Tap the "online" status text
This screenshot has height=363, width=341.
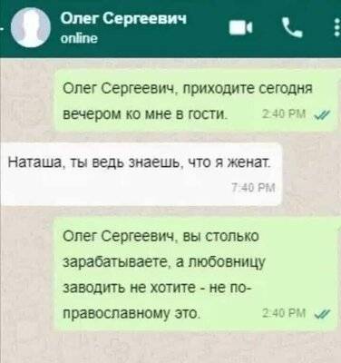pyautogui.click(x=79, y=38)
